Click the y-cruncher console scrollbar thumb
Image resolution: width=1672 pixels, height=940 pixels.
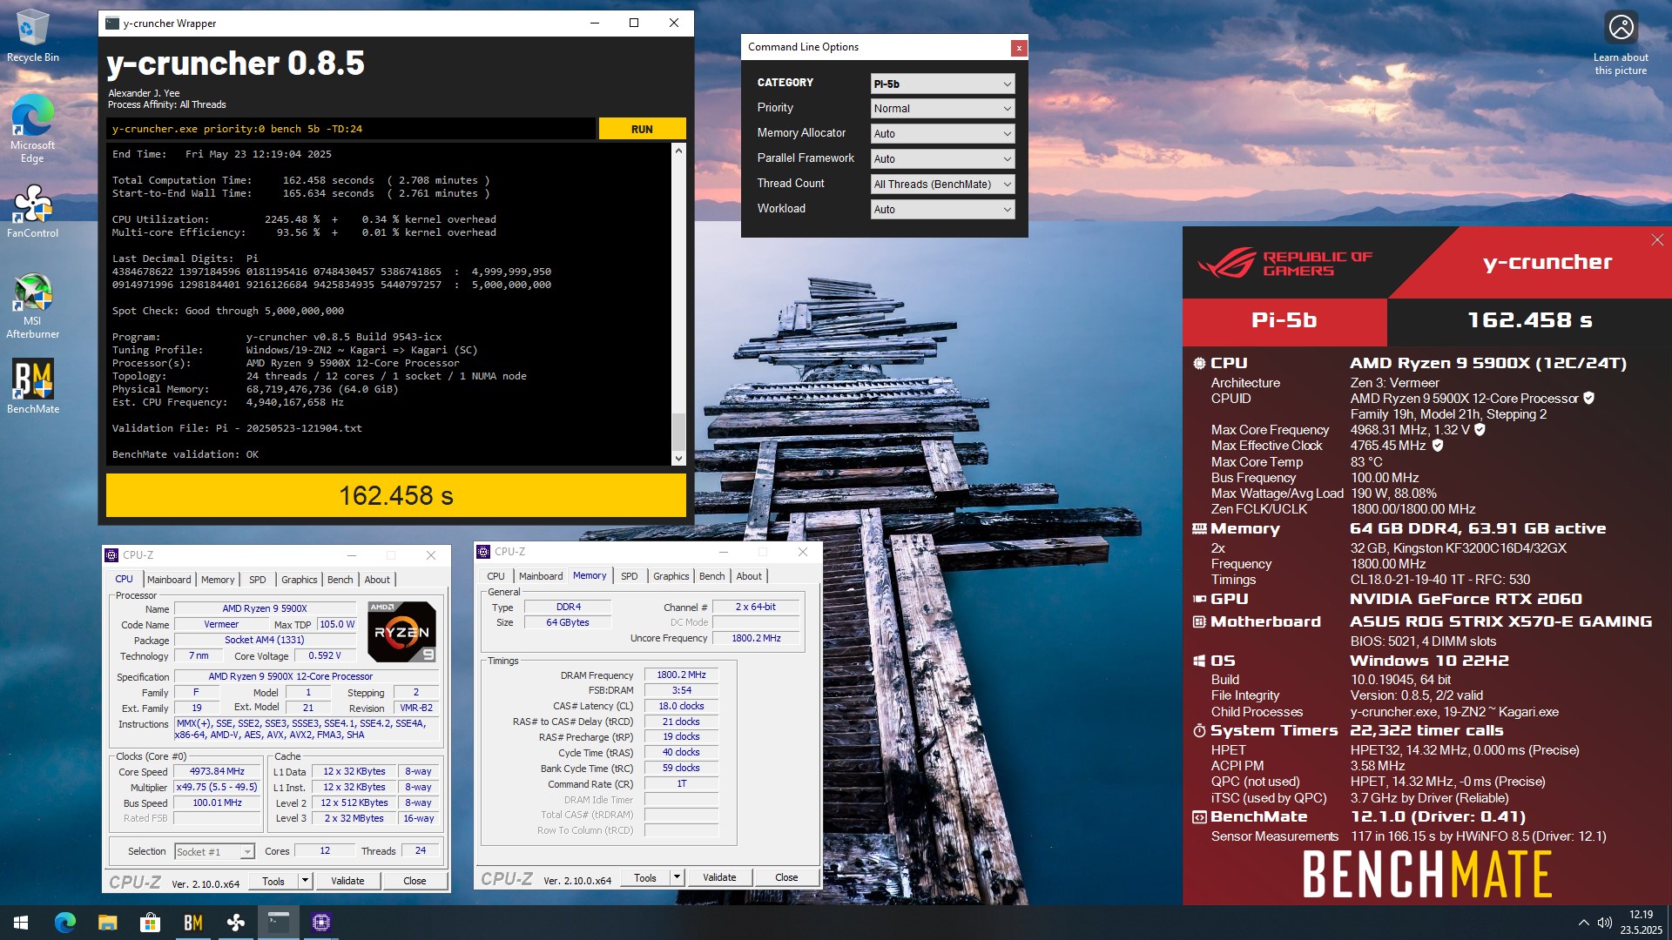pyautogui.click(x=678, y=430)
